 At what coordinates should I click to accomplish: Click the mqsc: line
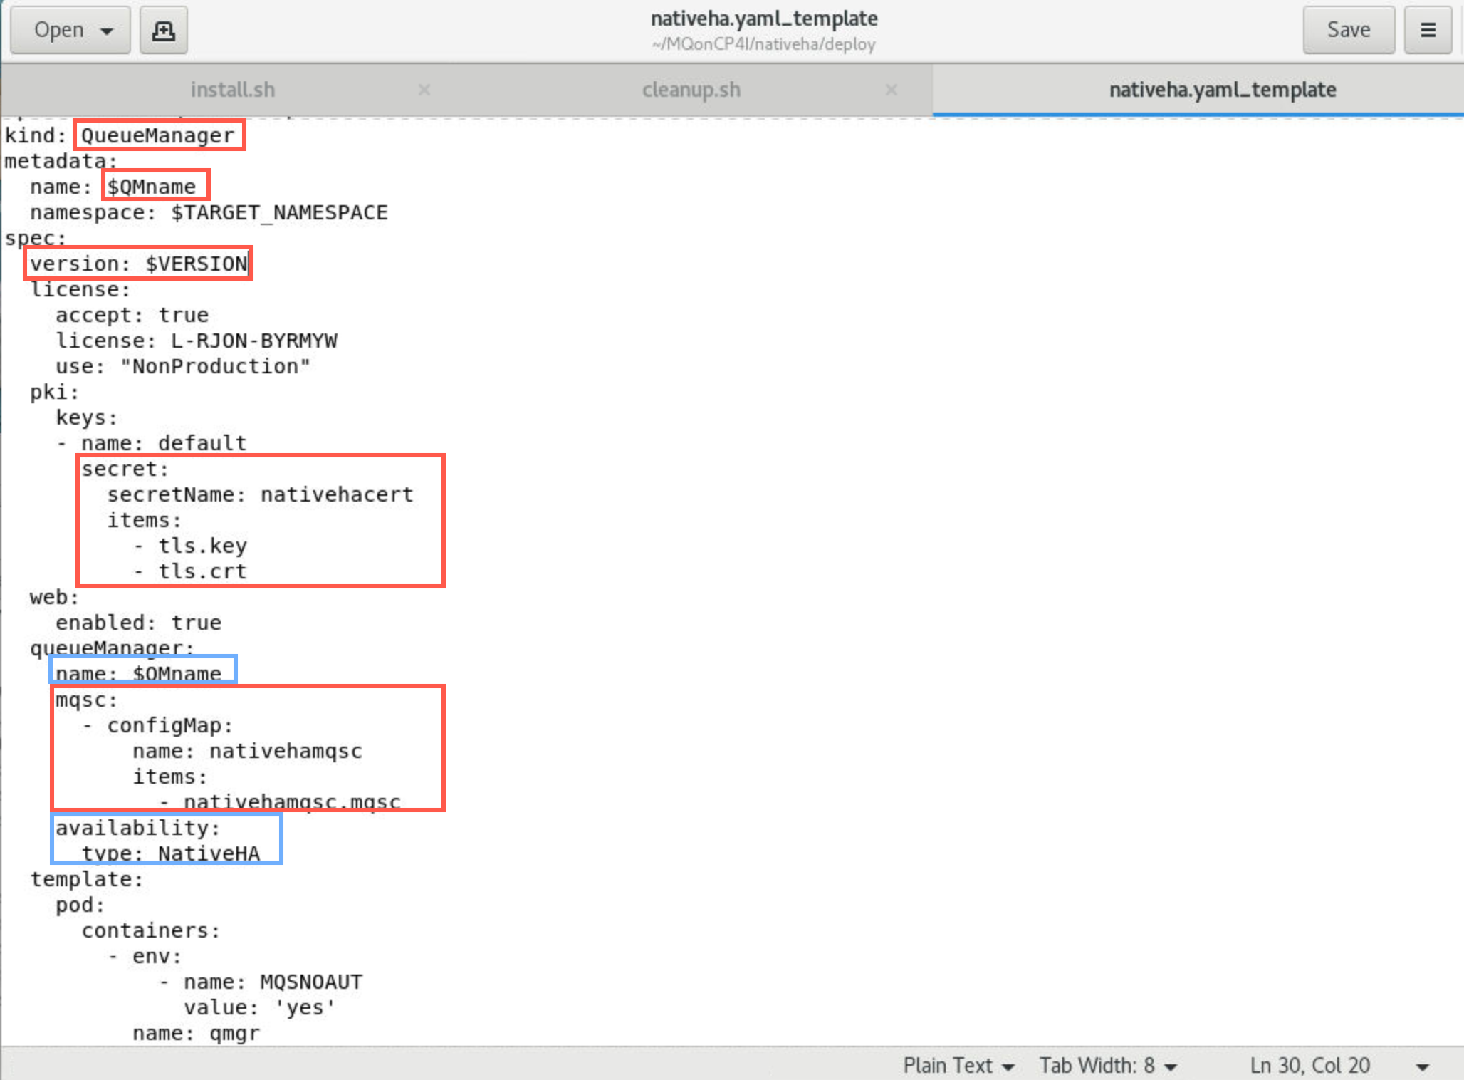(86, 700)
